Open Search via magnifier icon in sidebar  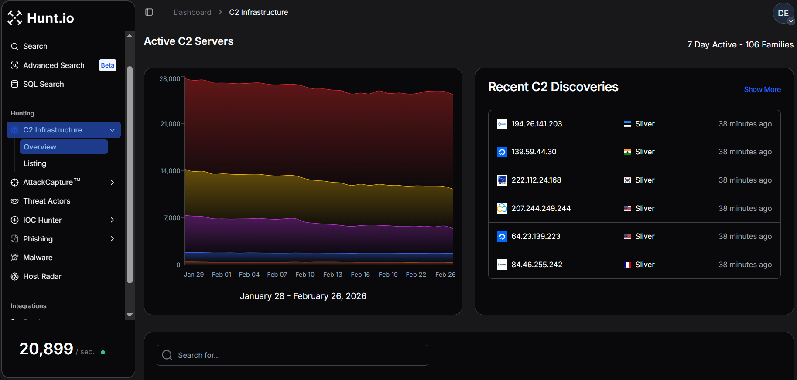click(14, 46)
